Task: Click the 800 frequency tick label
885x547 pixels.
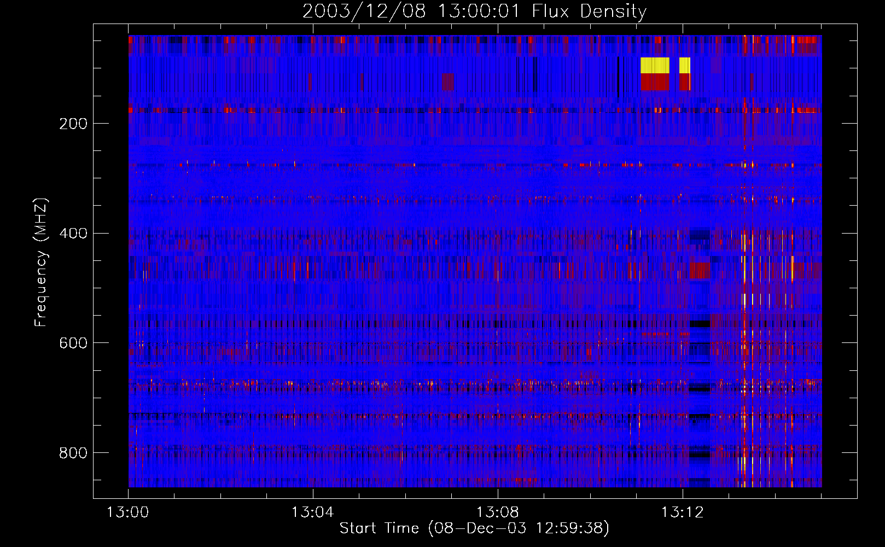Action: coord(73,453)
